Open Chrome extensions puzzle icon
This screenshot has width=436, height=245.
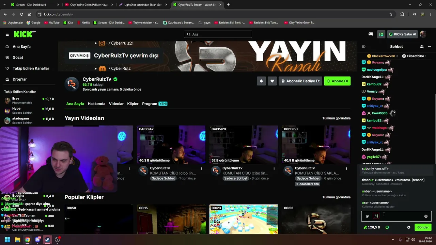tap(402, 14)
